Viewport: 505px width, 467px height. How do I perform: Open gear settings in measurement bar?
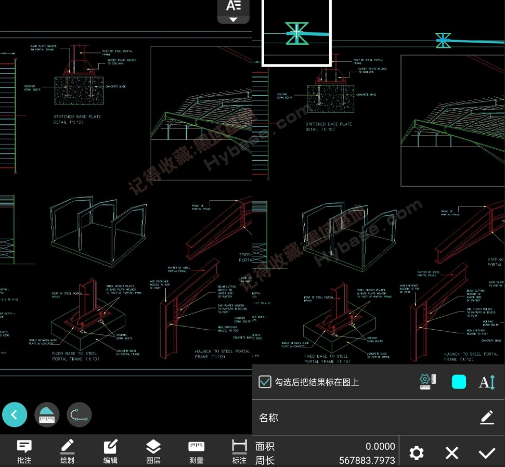coord(417,453)
